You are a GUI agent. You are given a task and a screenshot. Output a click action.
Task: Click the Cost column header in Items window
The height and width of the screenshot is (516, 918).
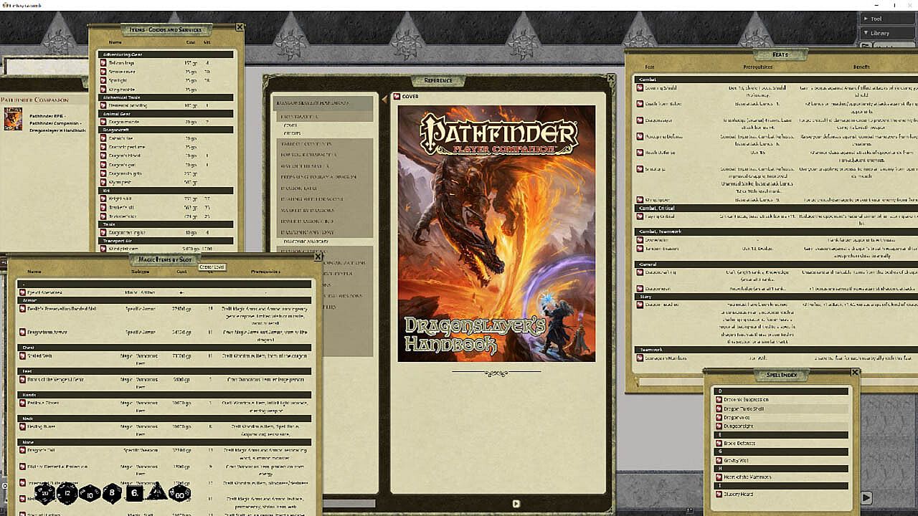pos(191,42)
